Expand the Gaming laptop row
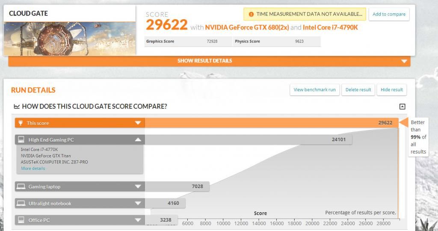Image resolution: width=438 pixels, height=231 pixels. point(138,187)
